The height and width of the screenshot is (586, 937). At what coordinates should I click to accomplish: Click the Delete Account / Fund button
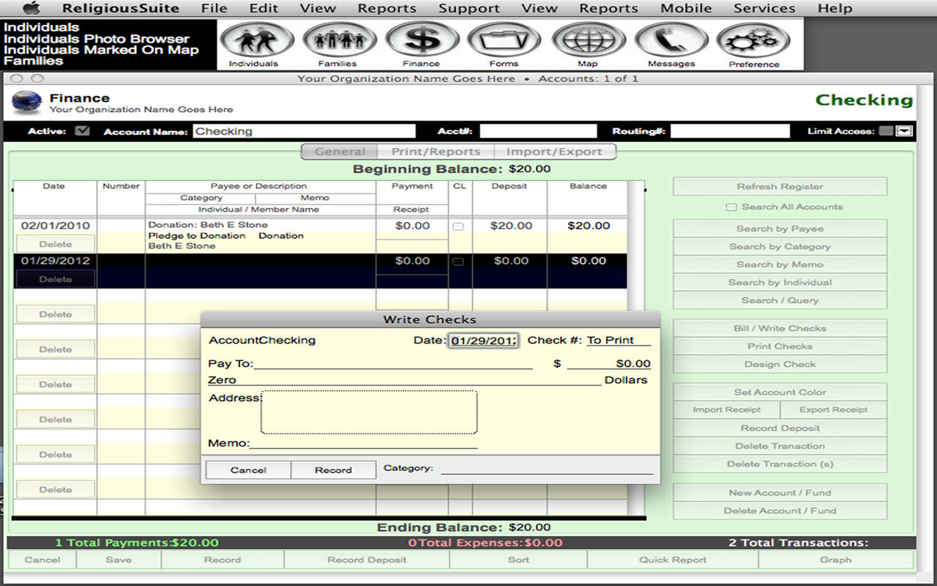pos(780,511)
